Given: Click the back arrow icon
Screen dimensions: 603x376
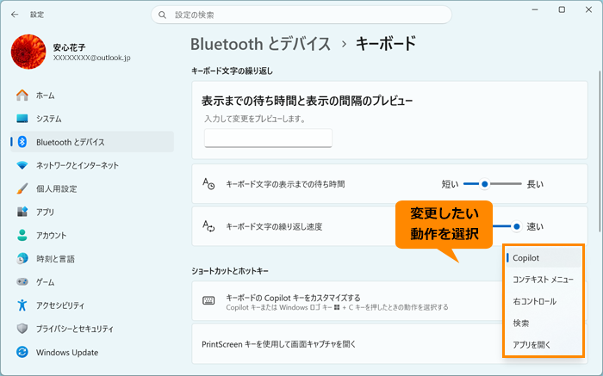Looking at the screenshot, I should pyautogui.click(x=15, y=15).
